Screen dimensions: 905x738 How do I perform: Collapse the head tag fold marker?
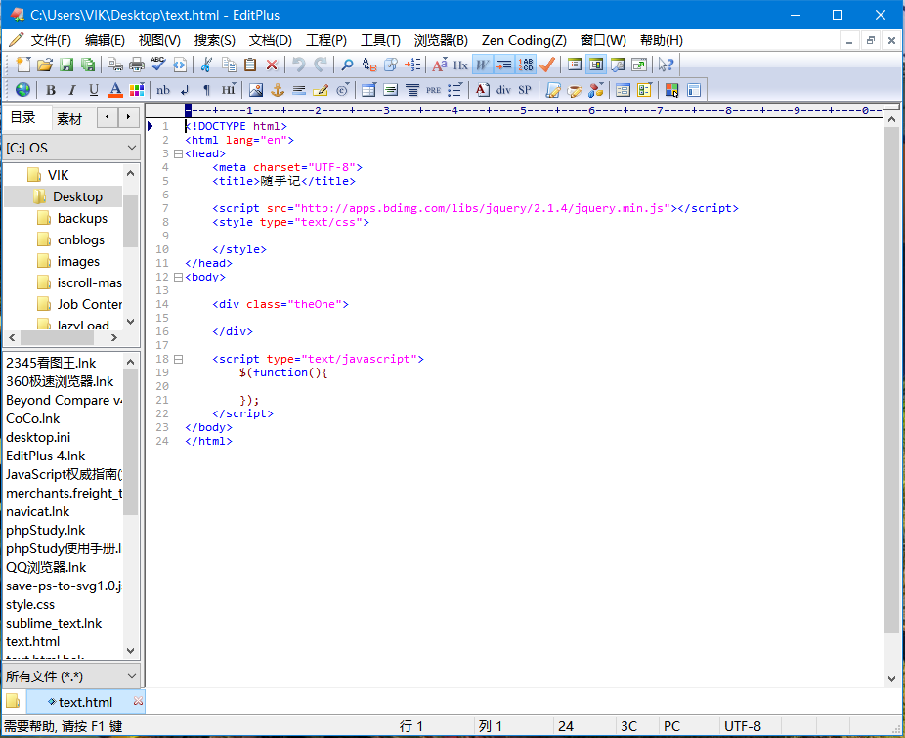178,154
